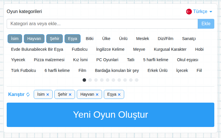221x138 pixels.
Task: Add Bardağa konulan bir şey category
Action: coord(117,70)
